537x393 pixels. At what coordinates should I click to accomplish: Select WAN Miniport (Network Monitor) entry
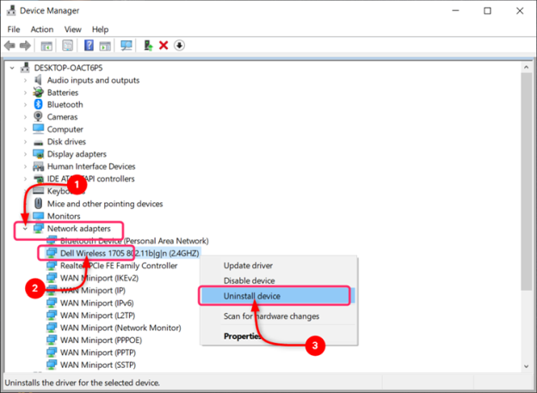pos(120,328)
